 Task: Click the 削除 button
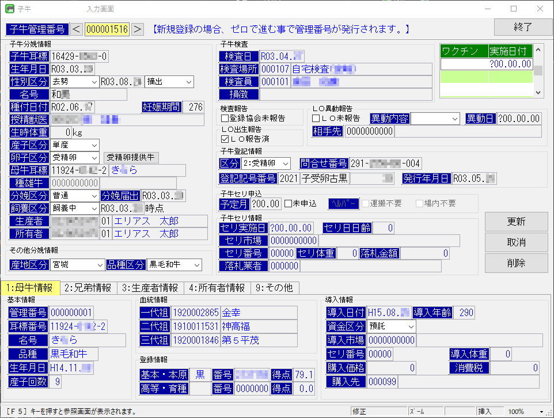(516, 263)
